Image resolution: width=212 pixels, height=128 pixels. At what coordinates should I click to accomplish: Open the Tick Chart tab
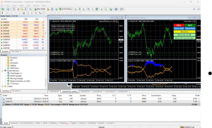tap(15, 52)
